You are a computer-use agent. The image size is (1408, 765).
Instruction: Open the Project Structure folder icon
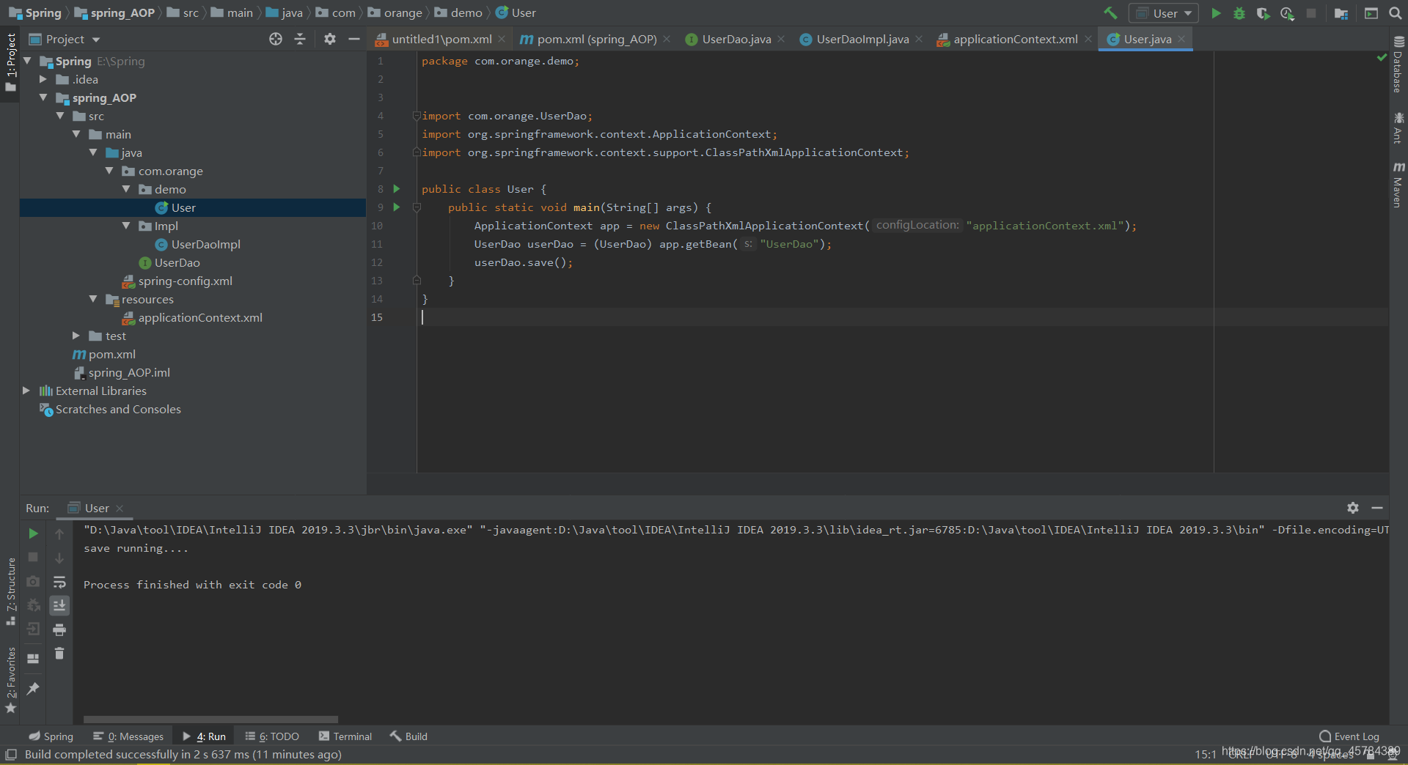[x=1341, y=13]
